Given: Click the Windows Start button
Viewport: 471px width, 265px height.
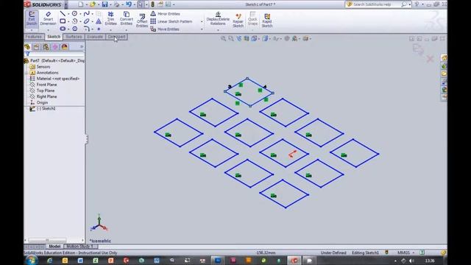Looking at the screenshot, I should [31, 260].
